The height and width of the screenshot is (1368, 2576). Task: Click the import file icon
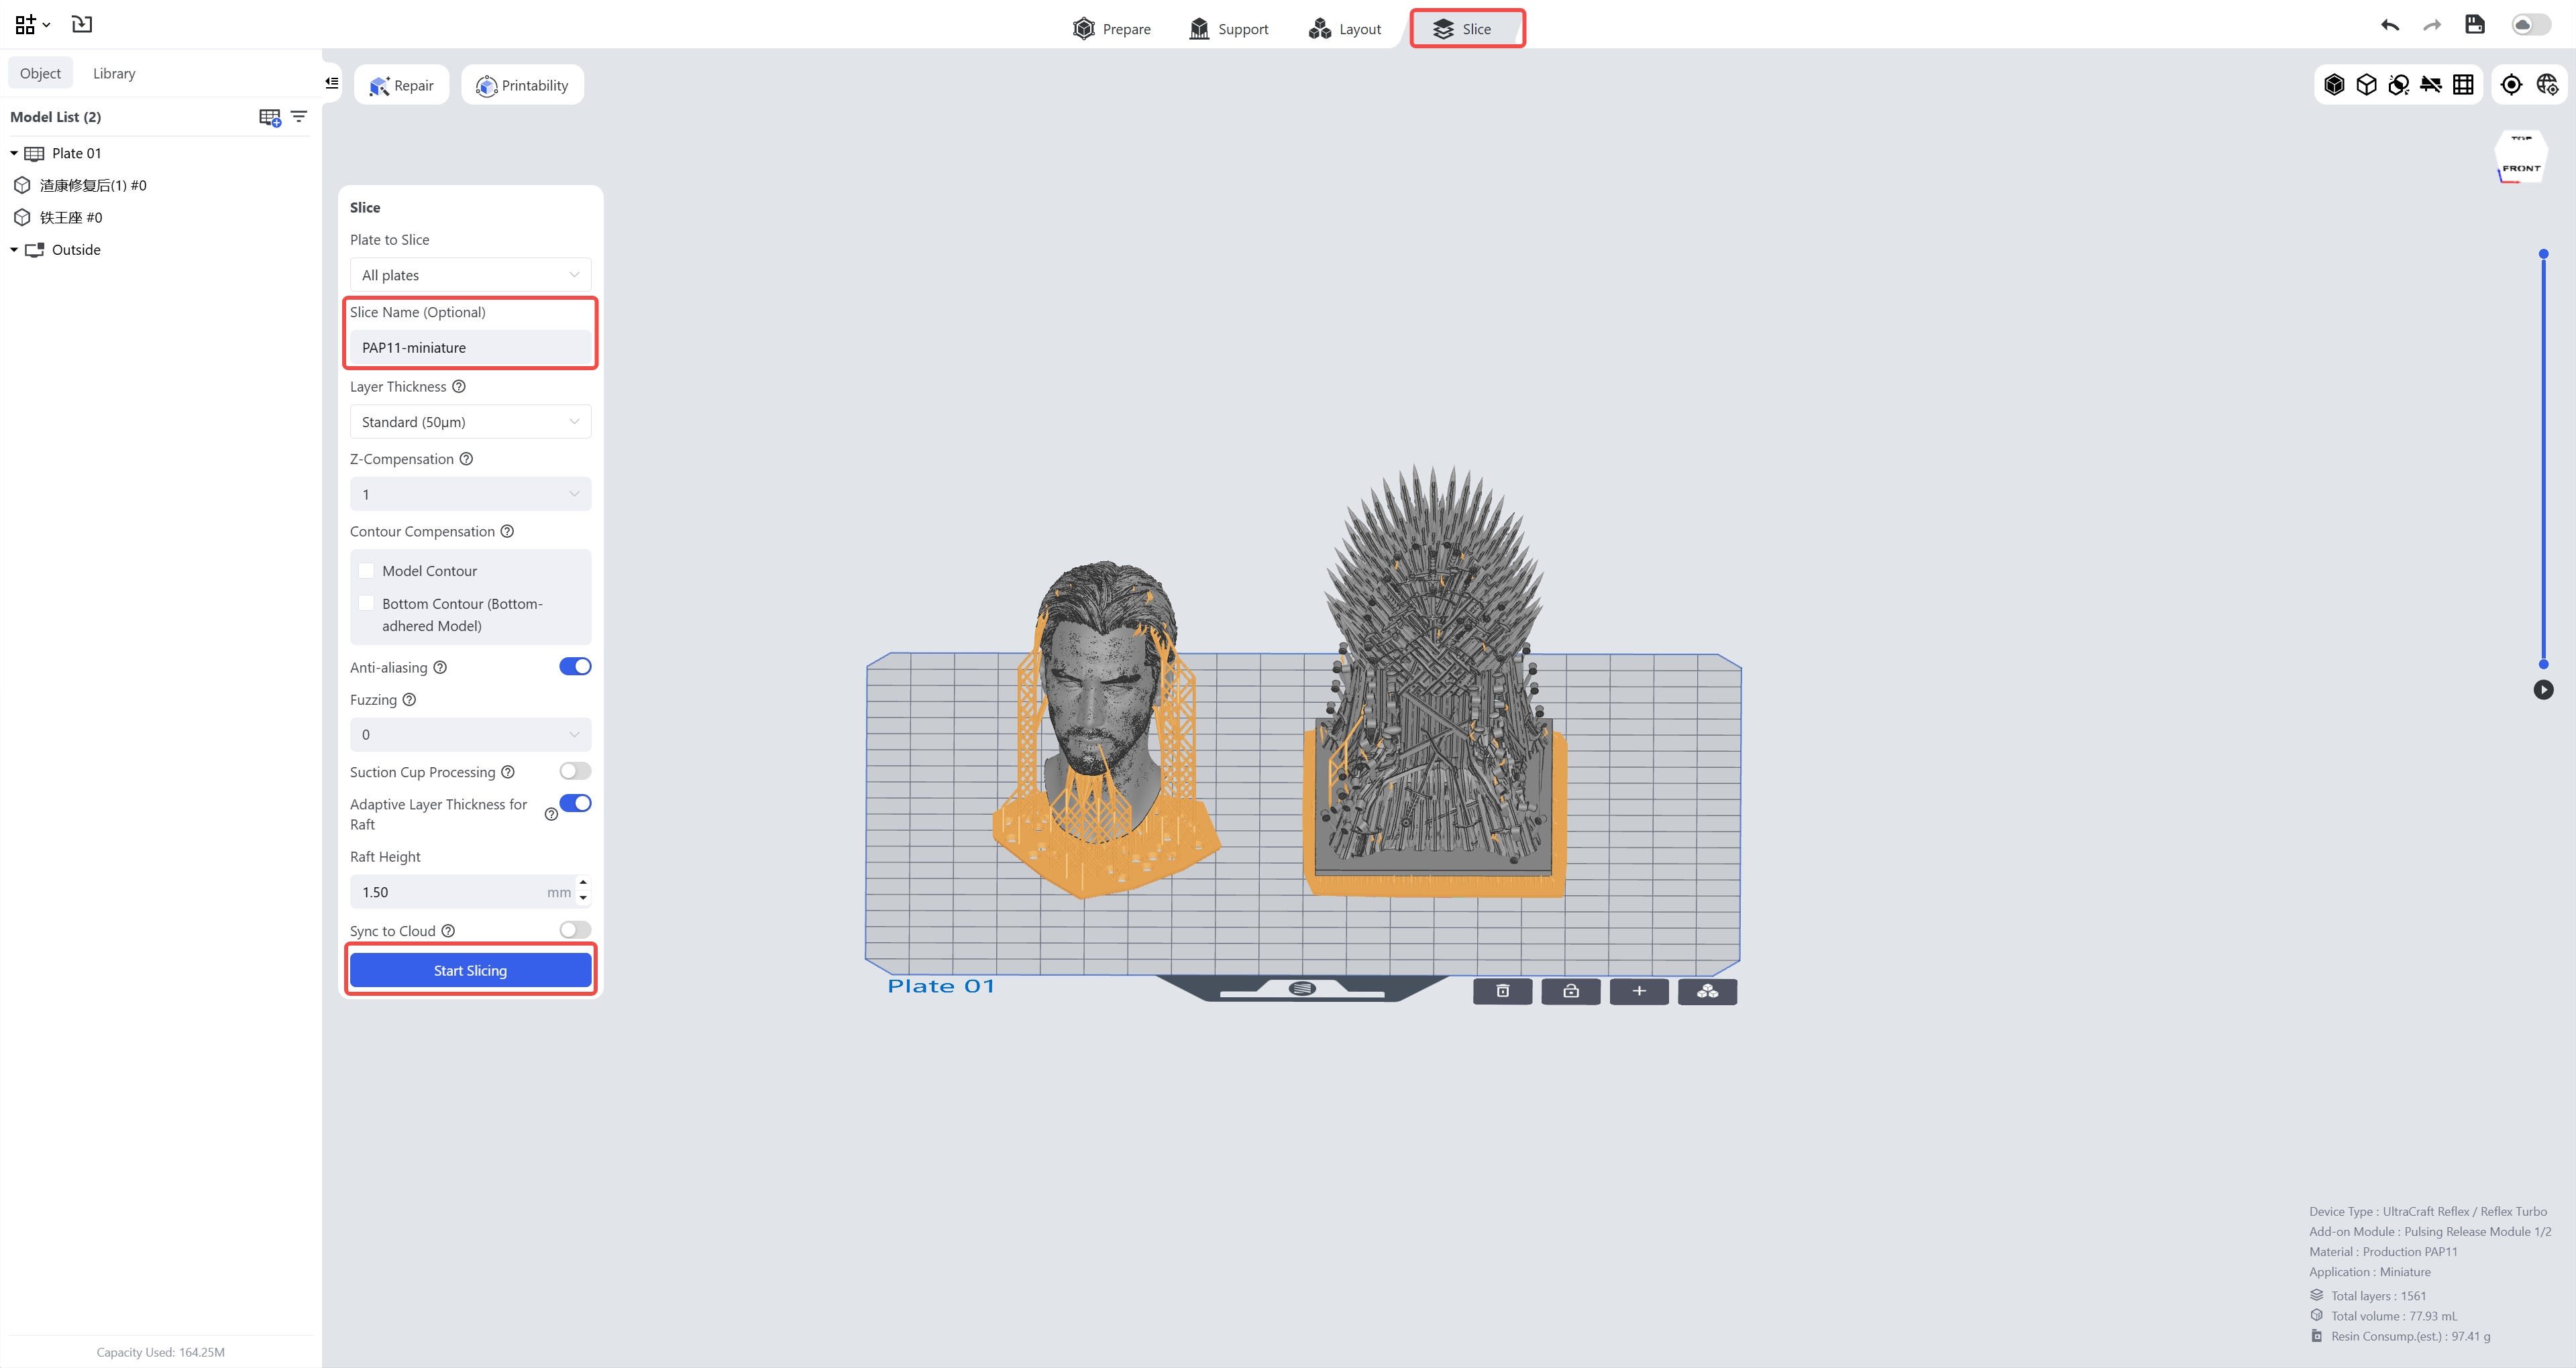tap(82, 24)
